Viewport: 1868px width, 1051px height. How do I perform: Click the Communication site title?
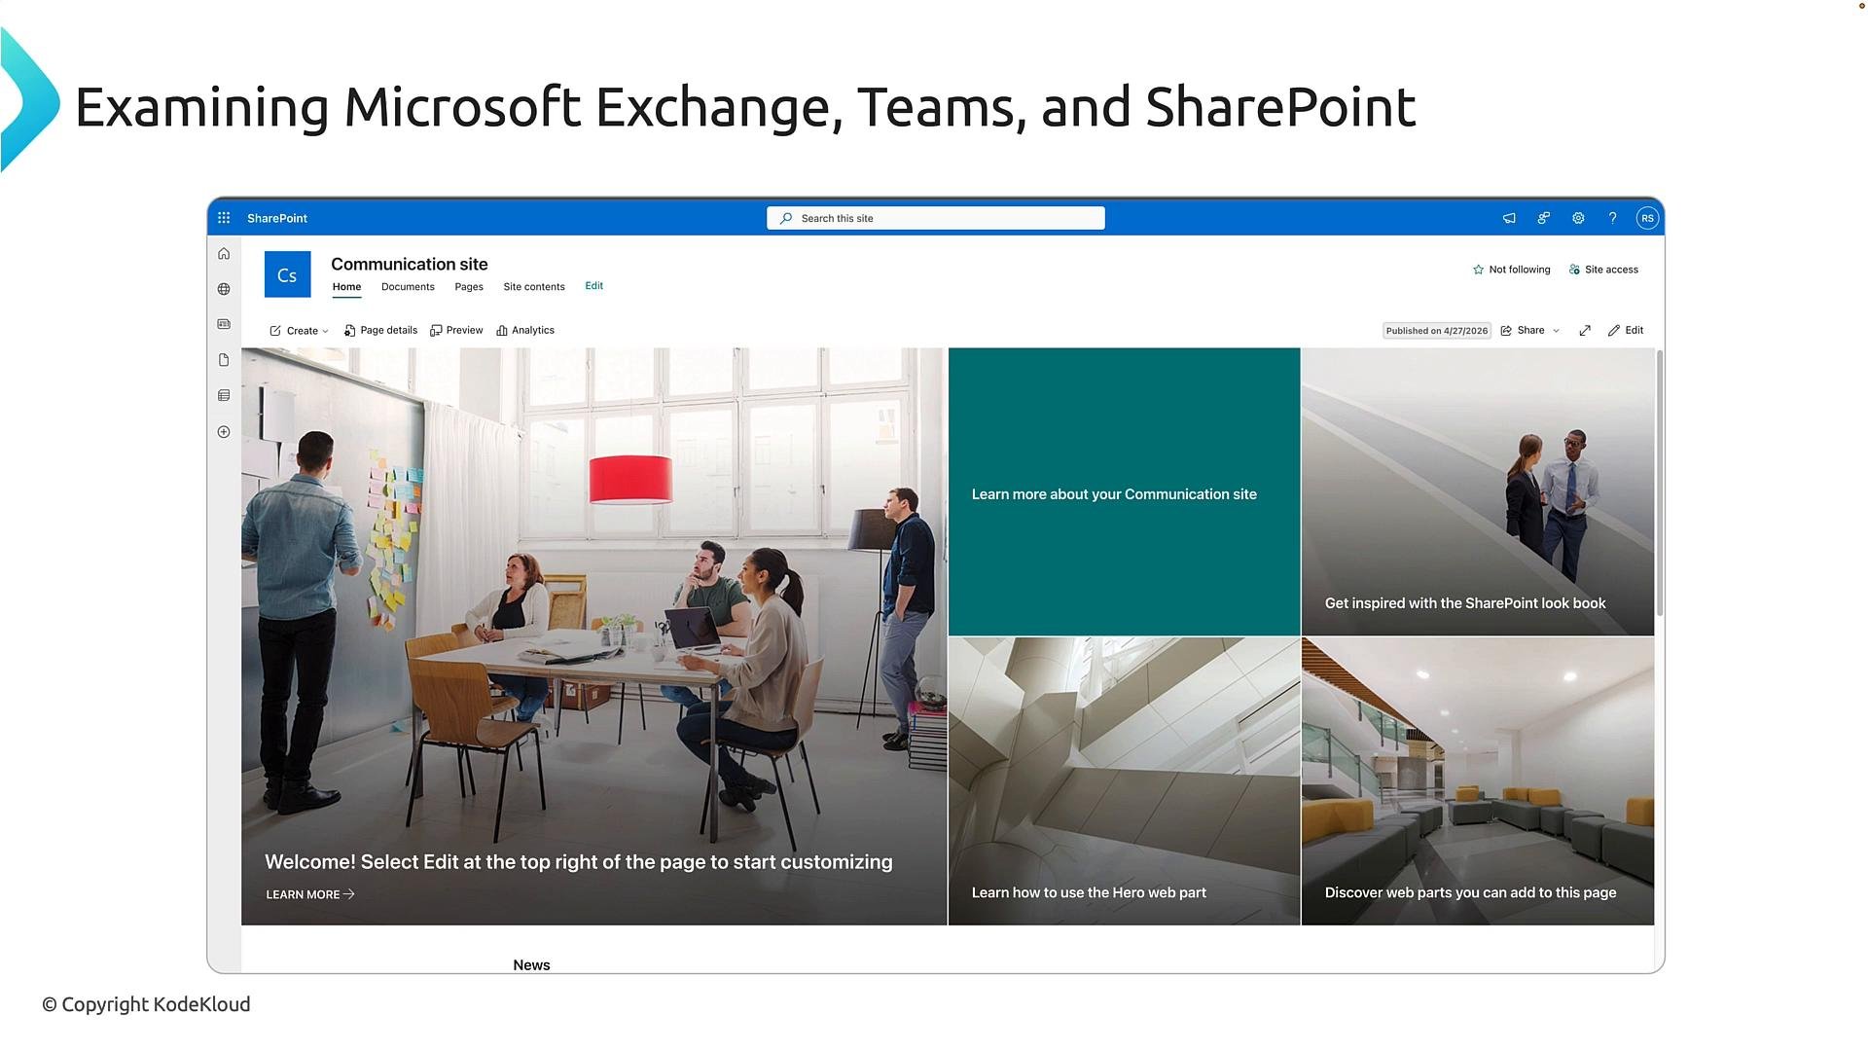tap(410, 264)
